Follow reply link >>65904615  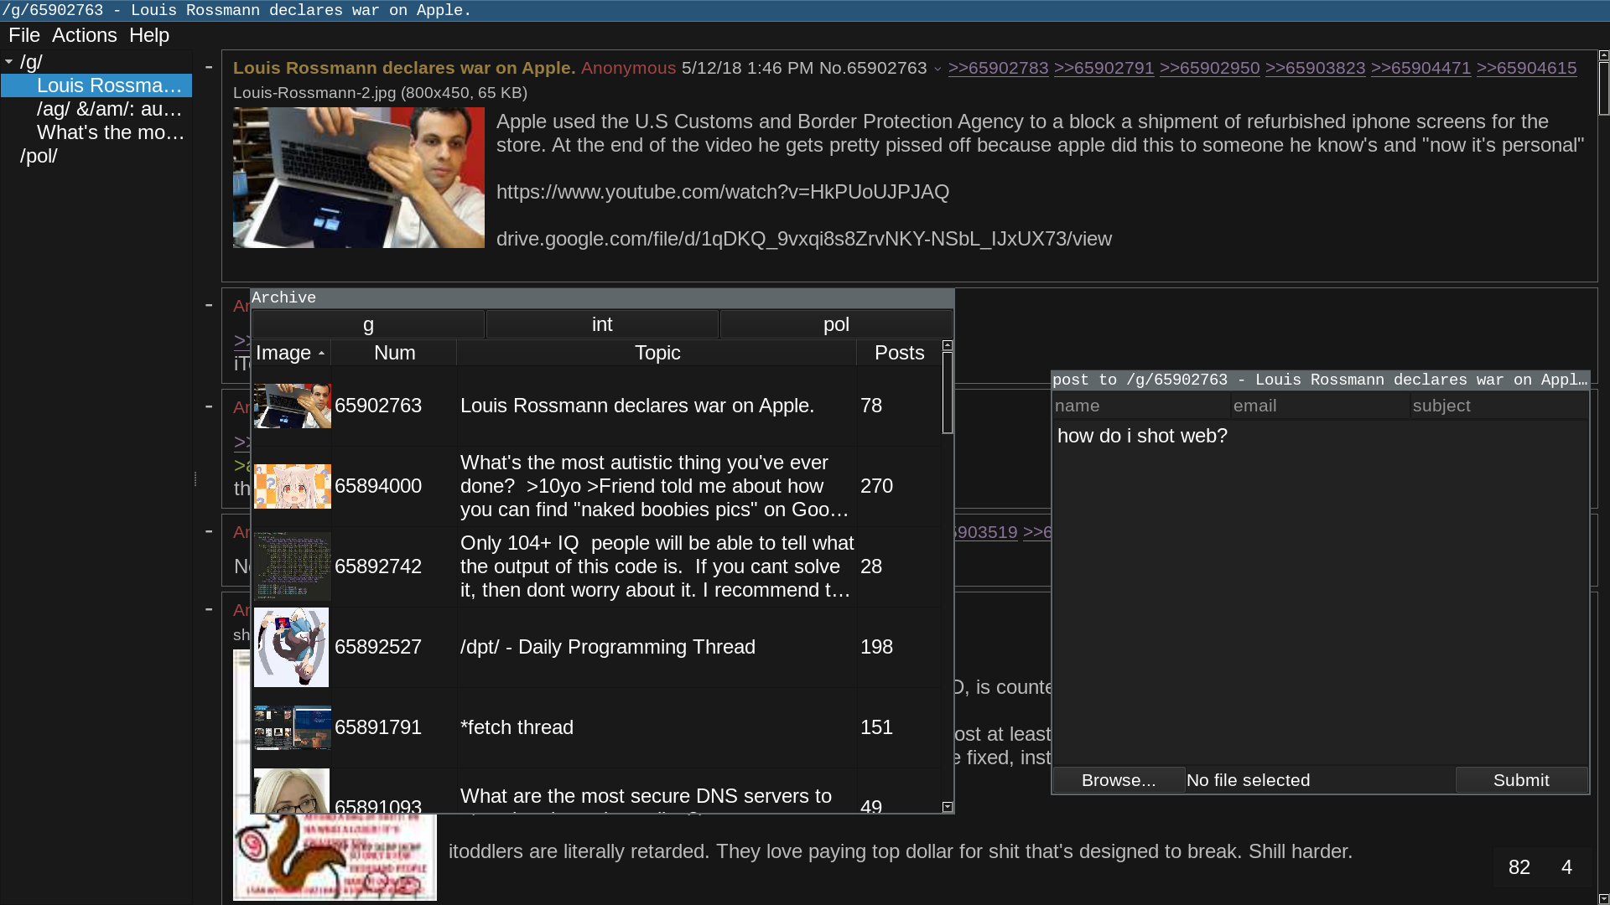point(1526,68)
